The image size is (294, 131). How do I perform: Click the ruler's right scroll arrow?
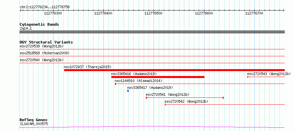[x=284, y=10]
